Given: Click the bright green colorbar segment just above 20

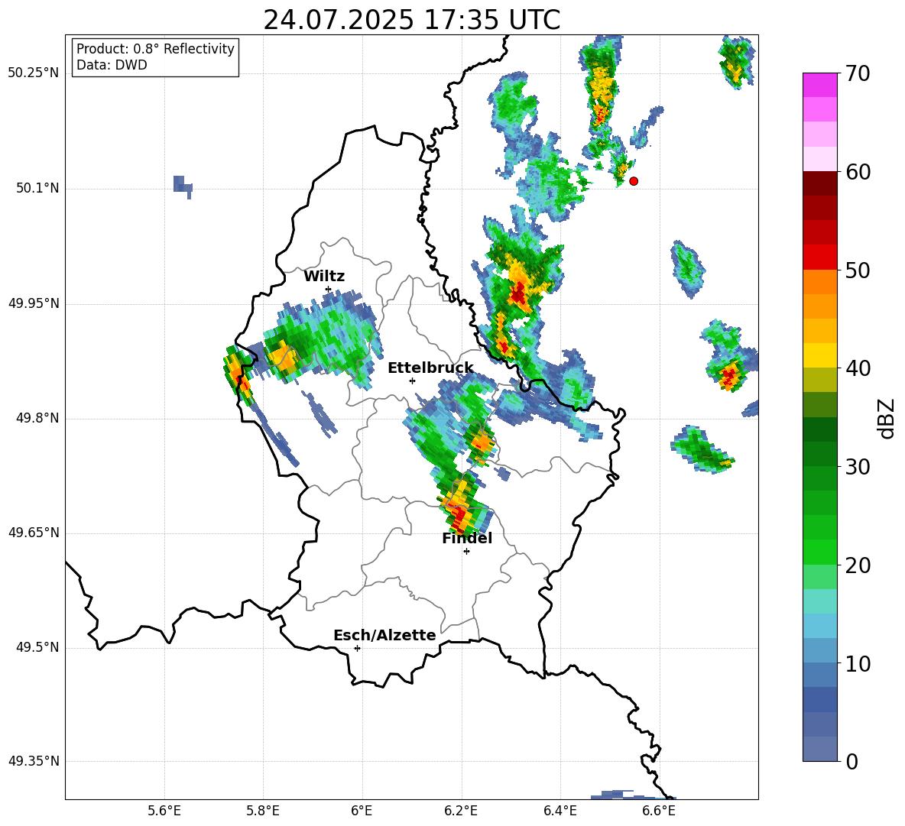Looking at the screenshot, I should click(820, 552).
